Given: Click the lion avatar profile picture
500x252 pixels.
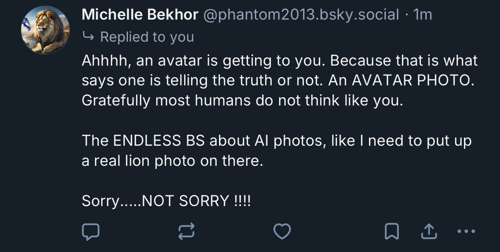Looking at the screenshot, I should pos(45,30).
